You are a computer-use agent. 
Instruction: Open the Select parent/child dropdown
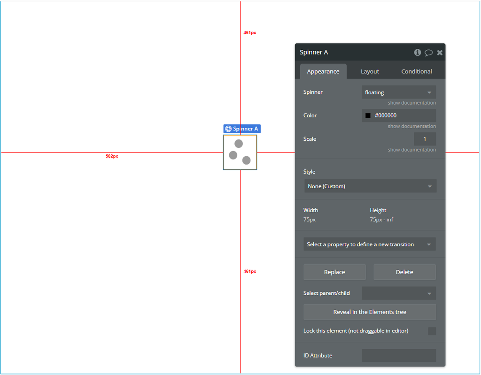(398, 293)
